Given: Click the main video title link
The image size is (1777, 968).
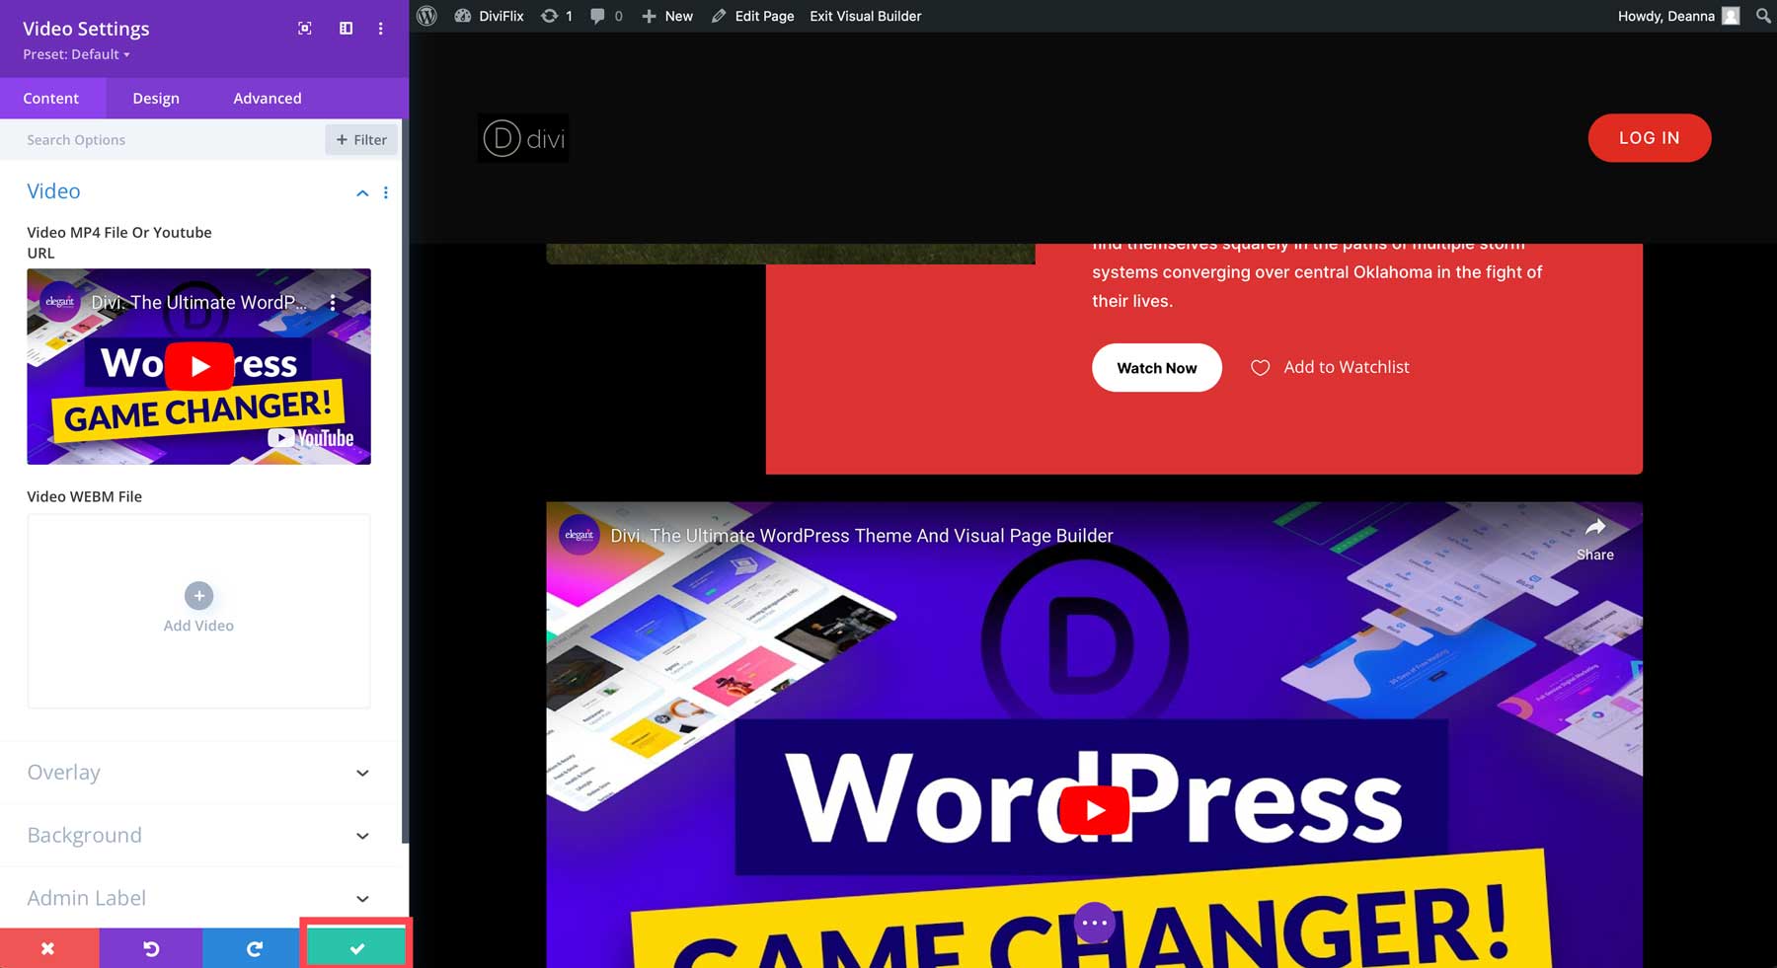Looking at the screenshot, I should click(x=862, y=536).
